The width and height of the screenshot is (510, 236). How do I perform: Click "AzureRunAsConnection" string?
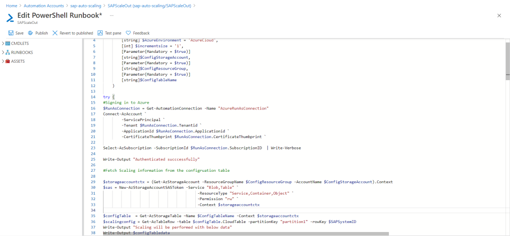point(244,108)
